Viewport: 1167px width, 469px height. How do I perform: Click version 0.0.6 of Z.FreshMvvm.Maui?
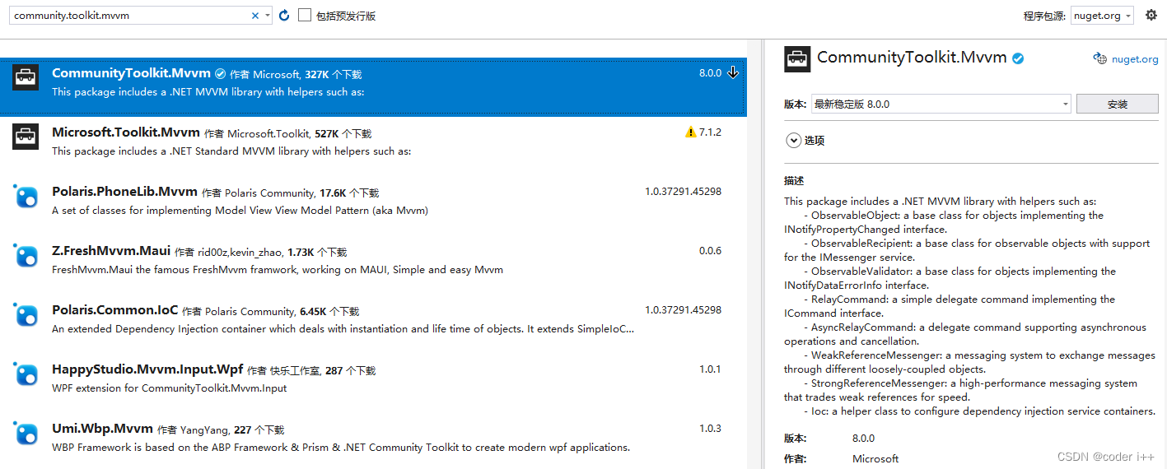(710, 251)
